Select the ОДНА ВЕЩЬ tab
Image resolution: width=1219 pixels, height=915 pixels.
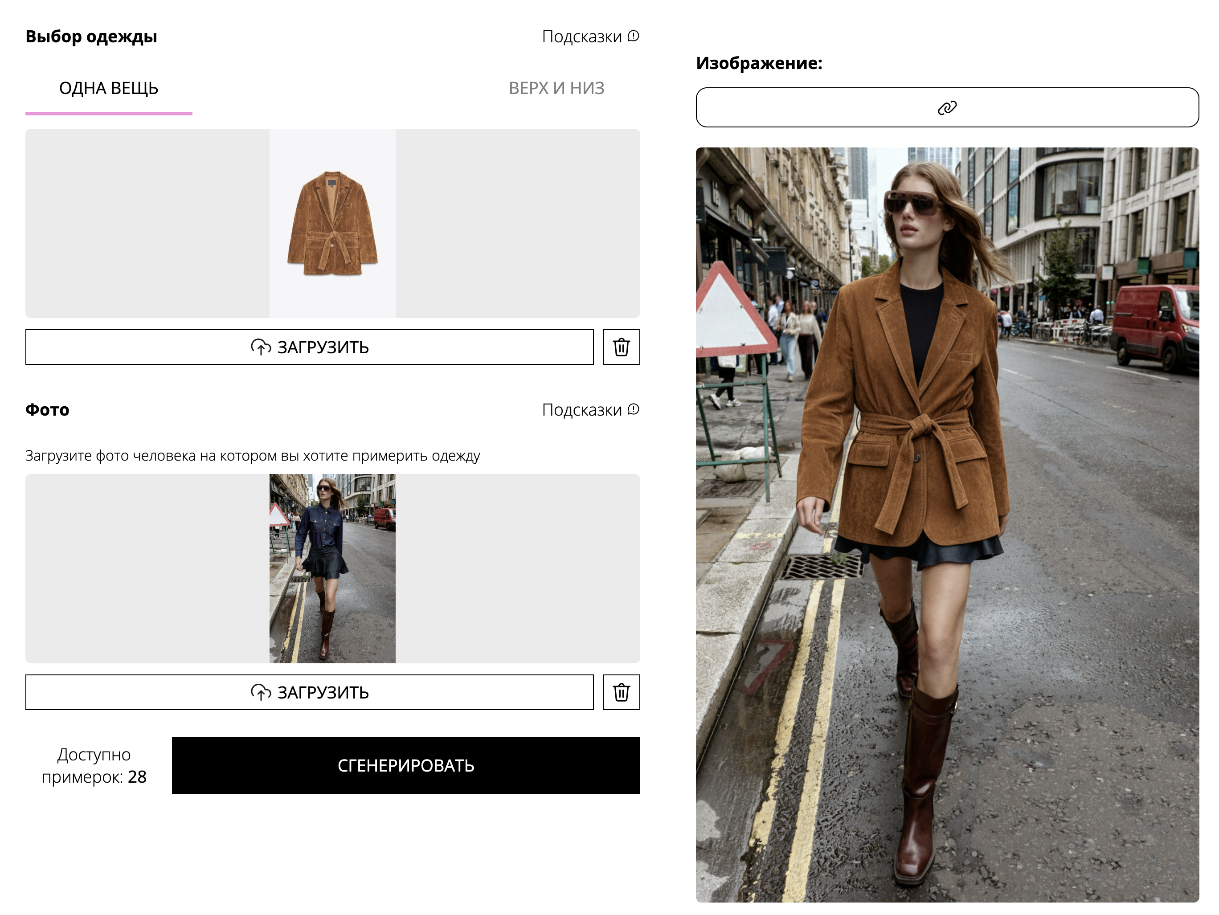(x=109, y=88)
